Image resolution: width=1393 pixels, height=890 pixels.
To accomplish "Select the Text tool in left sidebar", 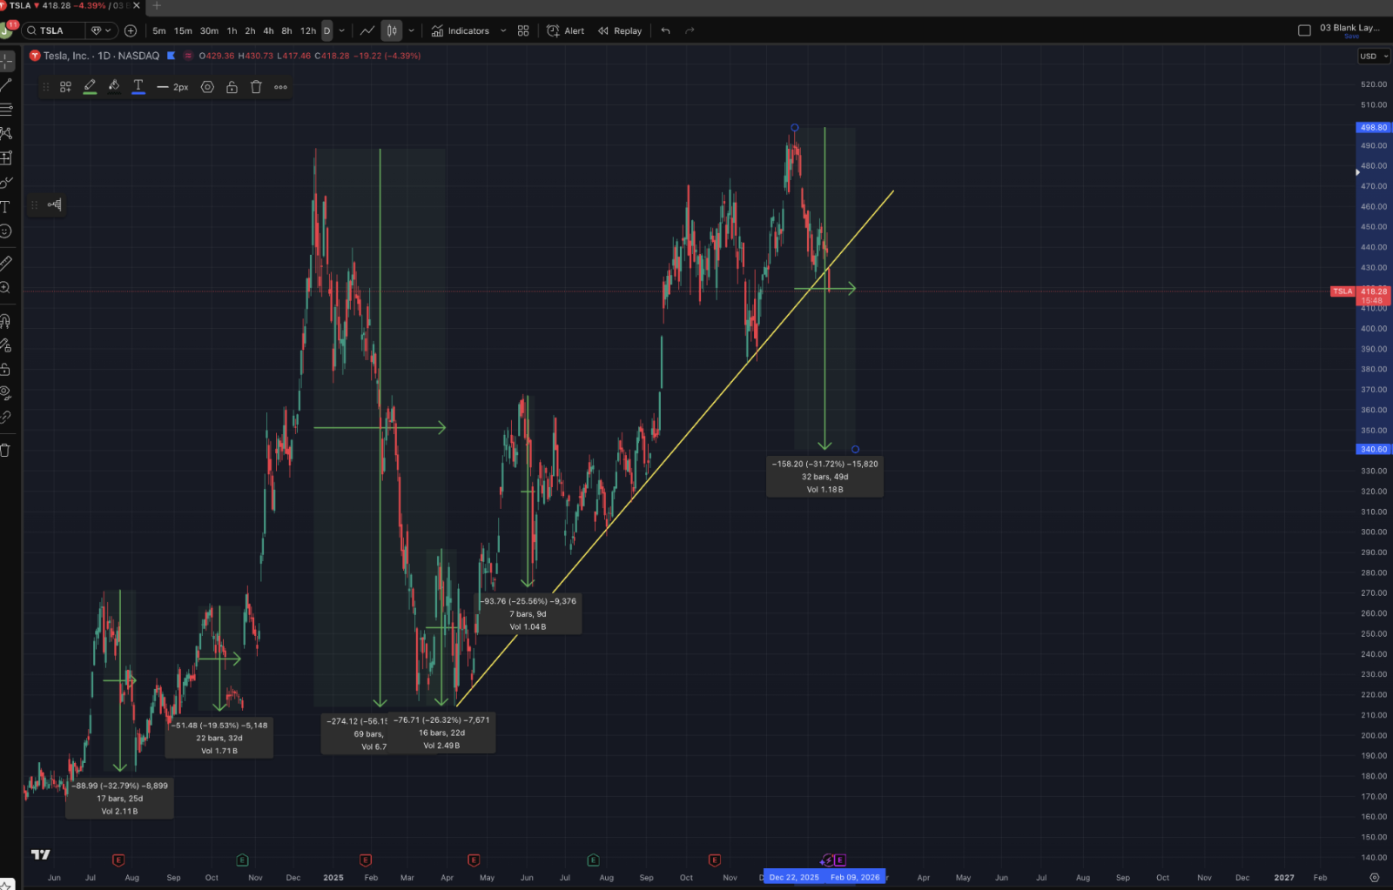I will (x=6, y=207).
